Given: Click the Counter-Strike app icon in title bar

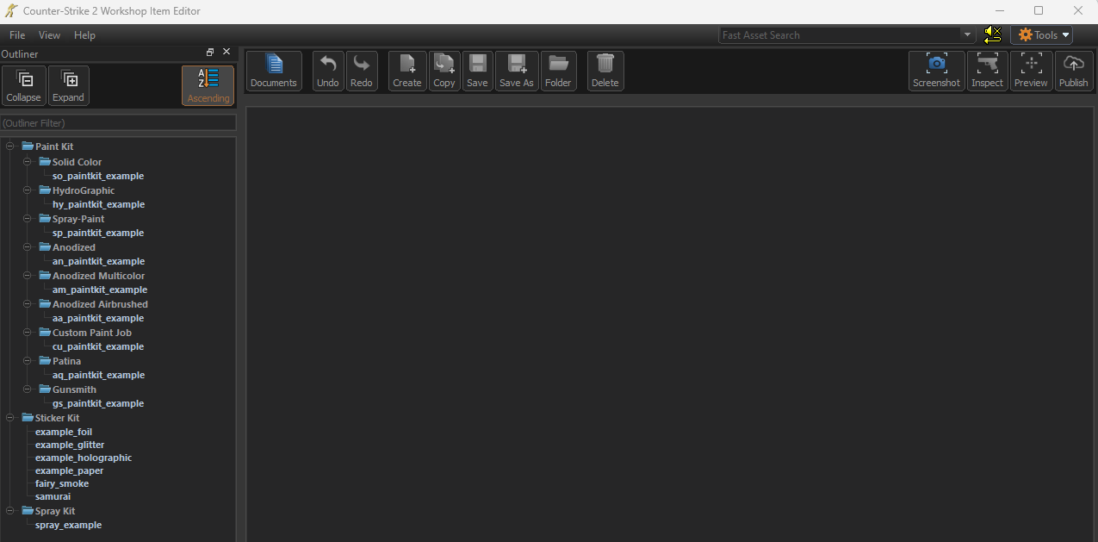Looking at the screenshot, I should tap(11, 11).
